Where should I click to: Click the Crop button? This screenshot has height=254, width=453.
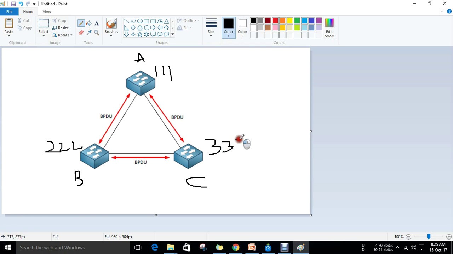coord(59,20)
